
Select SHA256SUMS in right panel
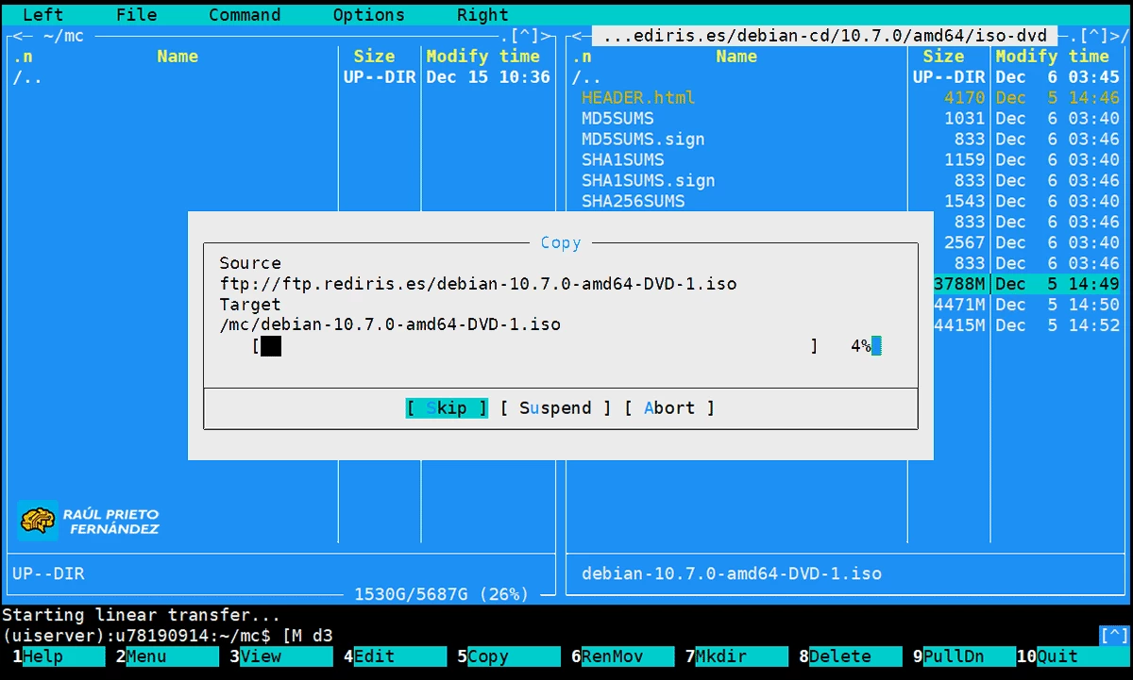point(633,202)
